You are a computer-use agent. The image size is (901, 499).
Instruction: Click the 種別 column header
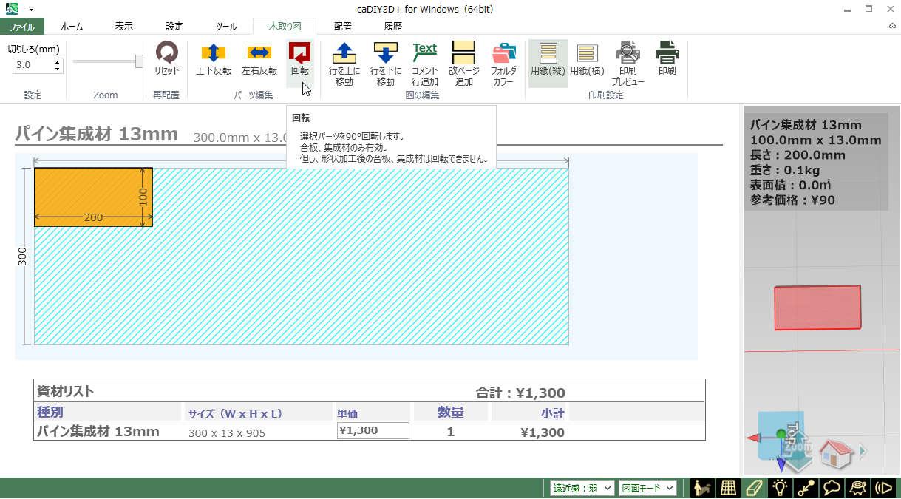(50, 412)
